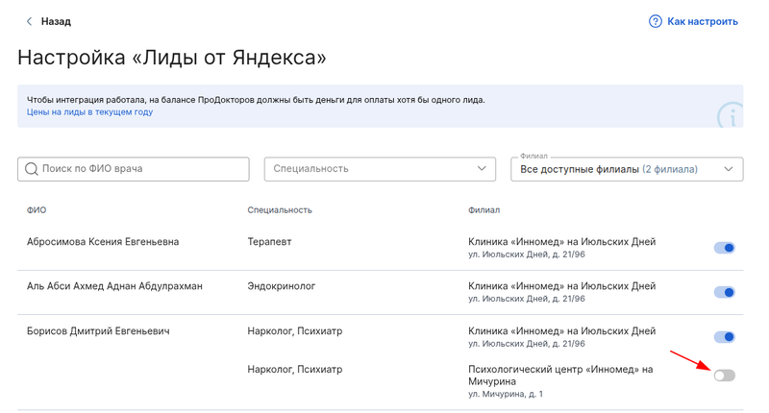Image resolution: width=769 pixels, height=413 pixels.
Task: Go back via the Назад link
Action: pos(56,21)
